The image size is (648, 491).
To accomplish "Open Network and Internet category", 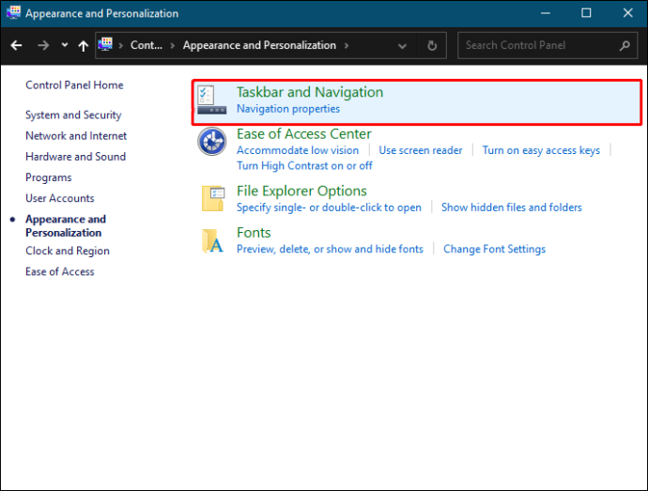I will click(x=76, y=136).
